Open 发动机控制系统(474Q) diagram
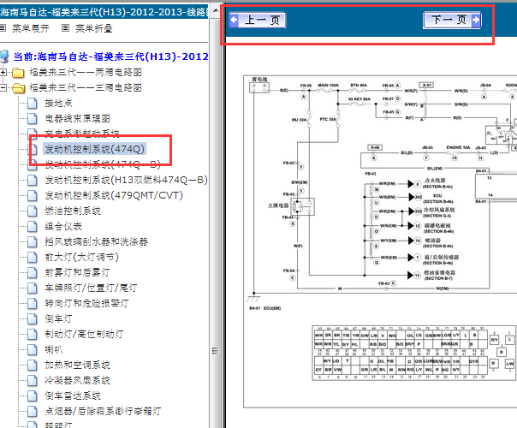The height and width of the screenshot is (428, 517). coord(95,149)
